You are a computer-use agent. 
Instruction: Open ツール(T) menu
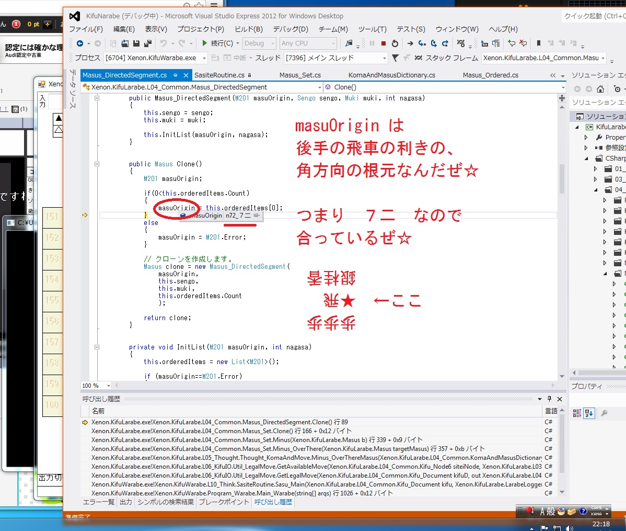click(x=373, y=29)
